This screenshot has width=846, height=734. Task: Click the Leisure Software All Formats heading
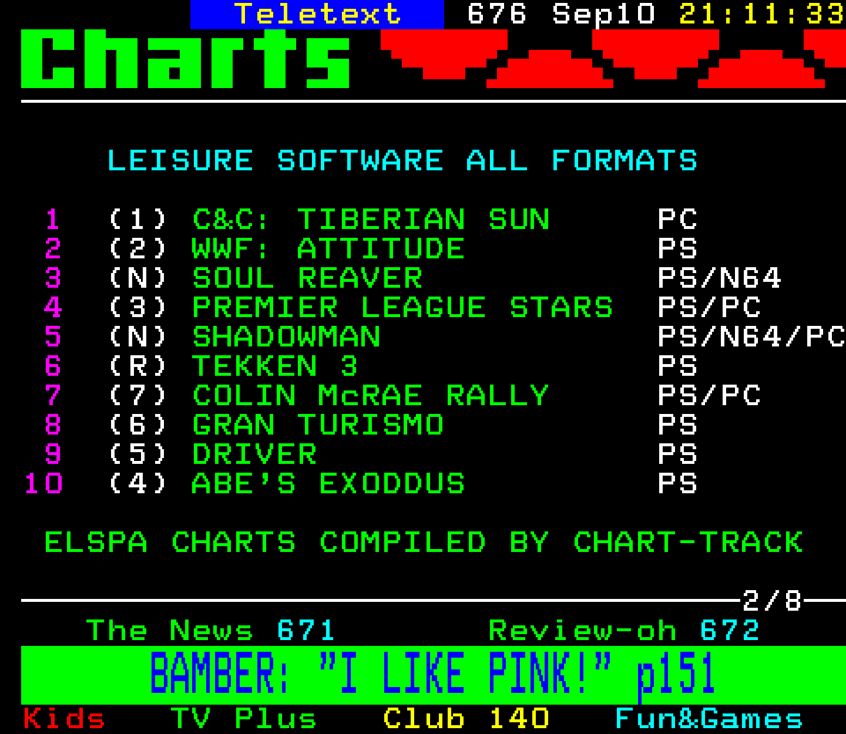pos(402,161)
